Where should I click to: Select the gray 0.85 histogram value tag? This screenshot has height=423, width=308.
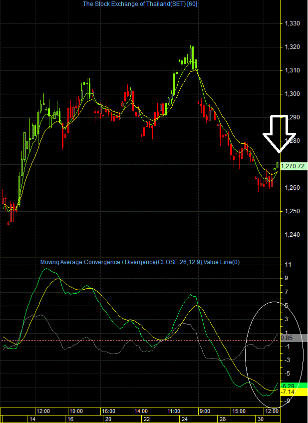[294, 338]
